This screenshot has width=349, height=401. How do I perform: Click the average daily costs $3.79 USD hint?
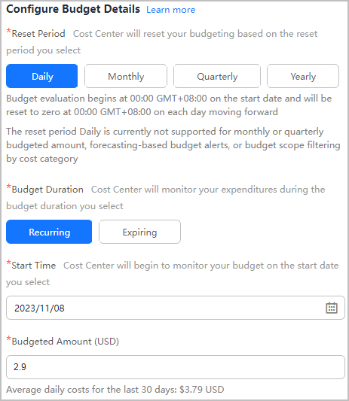click(115, 390)
